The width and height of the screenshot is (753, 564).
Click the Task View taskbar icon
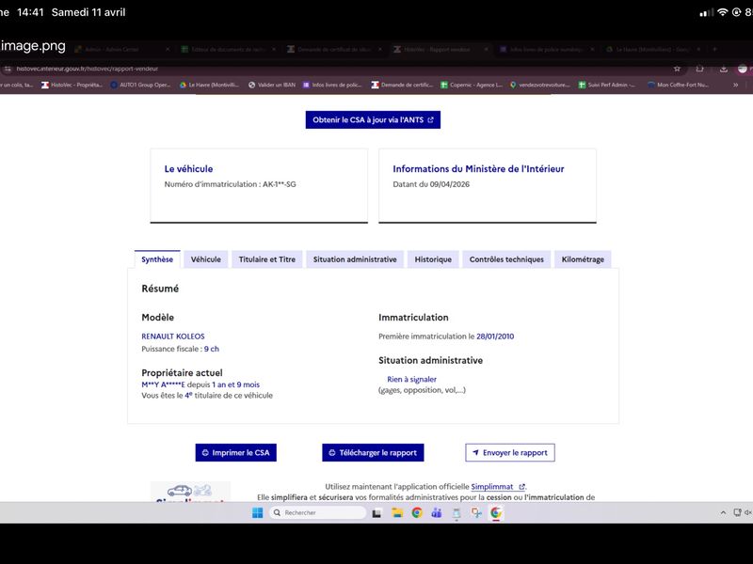pos(376,512)
